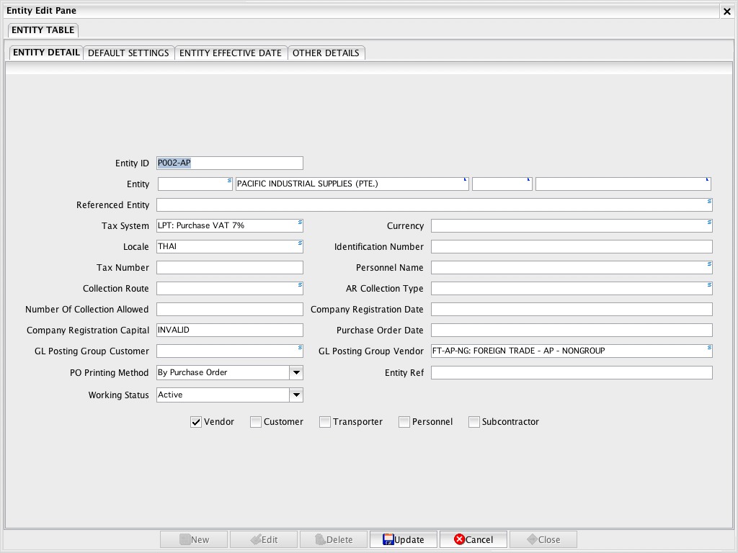Open the PO Printing Method dropdown arrow
Screen dimensions: 738x553
coord(296,372)
